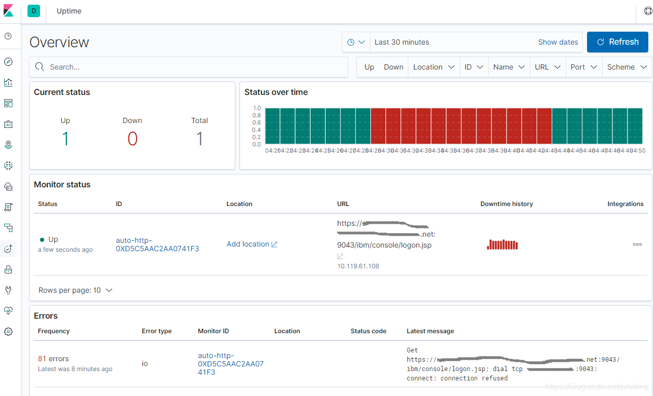
Task: Open the Dashboard app from the sidebar
Action: (8, 103)
